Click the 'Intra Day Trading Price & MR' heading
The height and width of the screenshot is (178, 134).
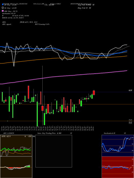49,133
